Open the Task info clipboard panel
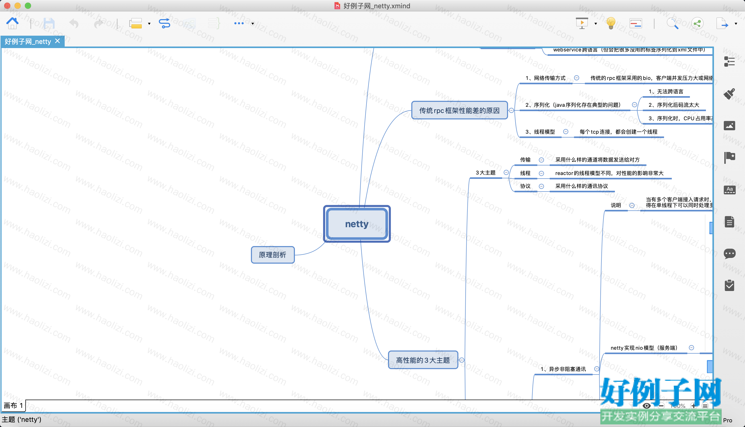Viewport: 745px width, 427px height. (729, 285)
